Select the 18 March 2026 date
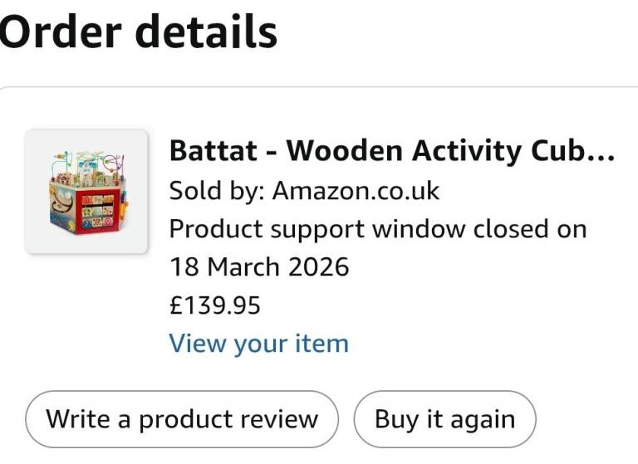The height and width of the screenshot is (464, 638). [259, 266]
